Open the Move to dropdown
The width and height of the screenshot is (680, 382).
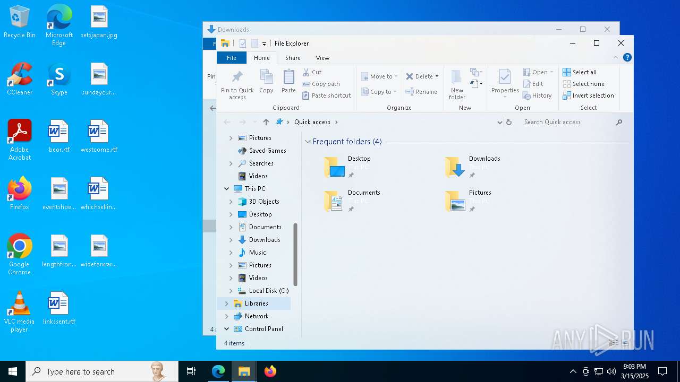pyautogui.click(x=379, y=76)
